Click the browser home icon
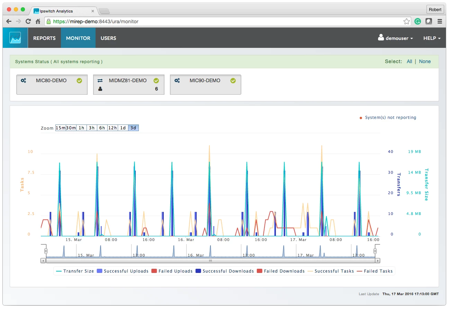 coord(38,22)
